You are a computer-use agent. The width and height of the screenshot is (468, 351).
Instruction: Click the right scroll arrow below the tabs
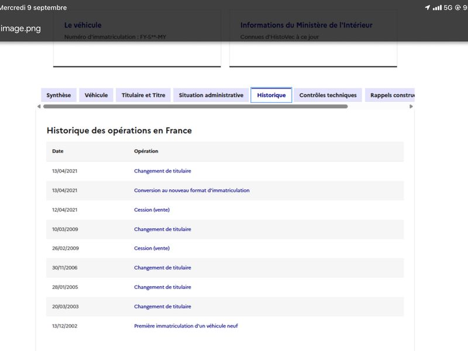tap(411, 106)
